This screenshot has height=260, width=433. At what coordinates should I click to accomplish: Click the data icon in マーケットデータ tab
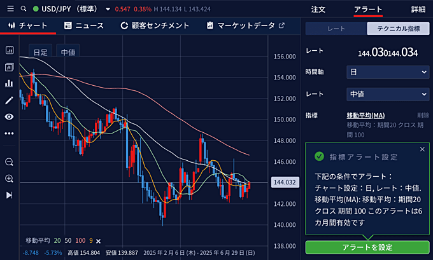pyautogui.click(x=210, y=25)
